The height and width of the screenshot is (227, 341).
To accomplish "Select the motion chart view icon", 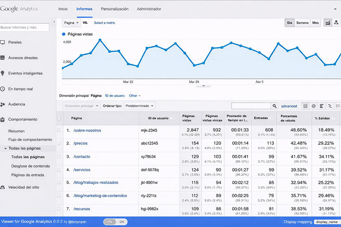I will pos(336,23).
